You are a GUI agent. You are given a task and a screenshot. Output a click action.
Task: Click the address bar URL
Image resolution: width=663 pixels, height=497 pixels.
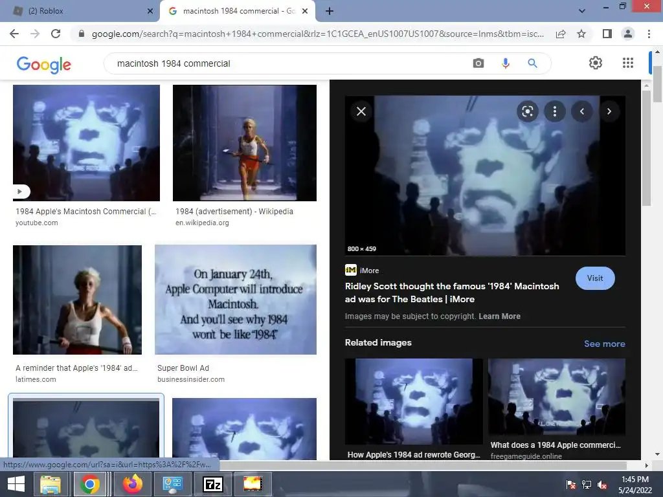click(317, 34)
